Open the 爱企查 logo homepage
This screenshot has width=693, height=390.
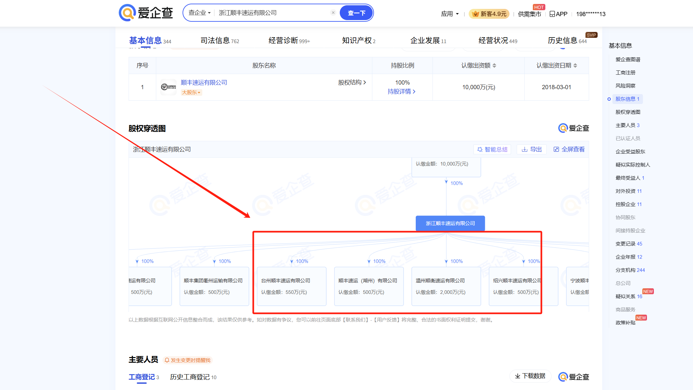(146, 13)
